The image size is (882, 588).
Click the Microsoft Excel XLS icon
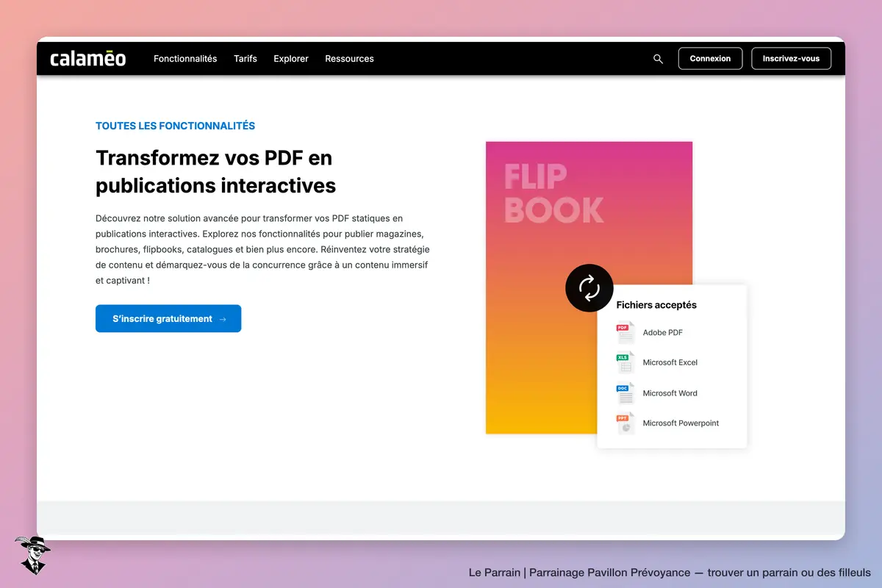tap(625, 362)
